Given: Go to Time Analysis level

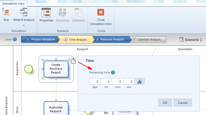Looking at the screenshot, I should [x=76, y=39].
